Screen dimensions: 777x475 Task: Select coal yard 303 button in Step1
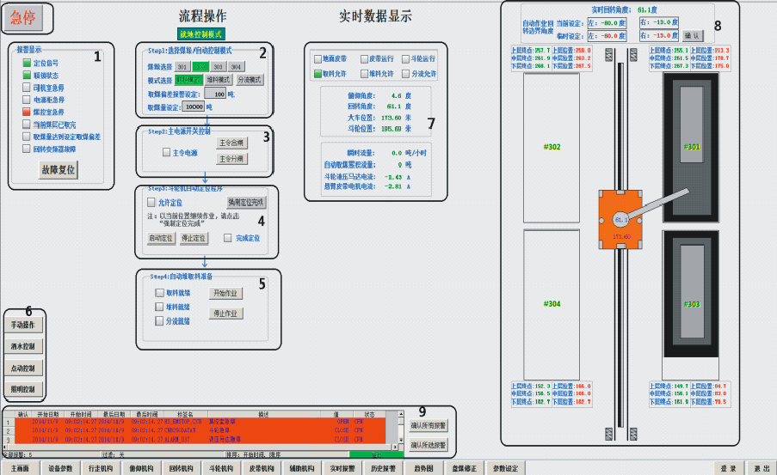point(218,67)
